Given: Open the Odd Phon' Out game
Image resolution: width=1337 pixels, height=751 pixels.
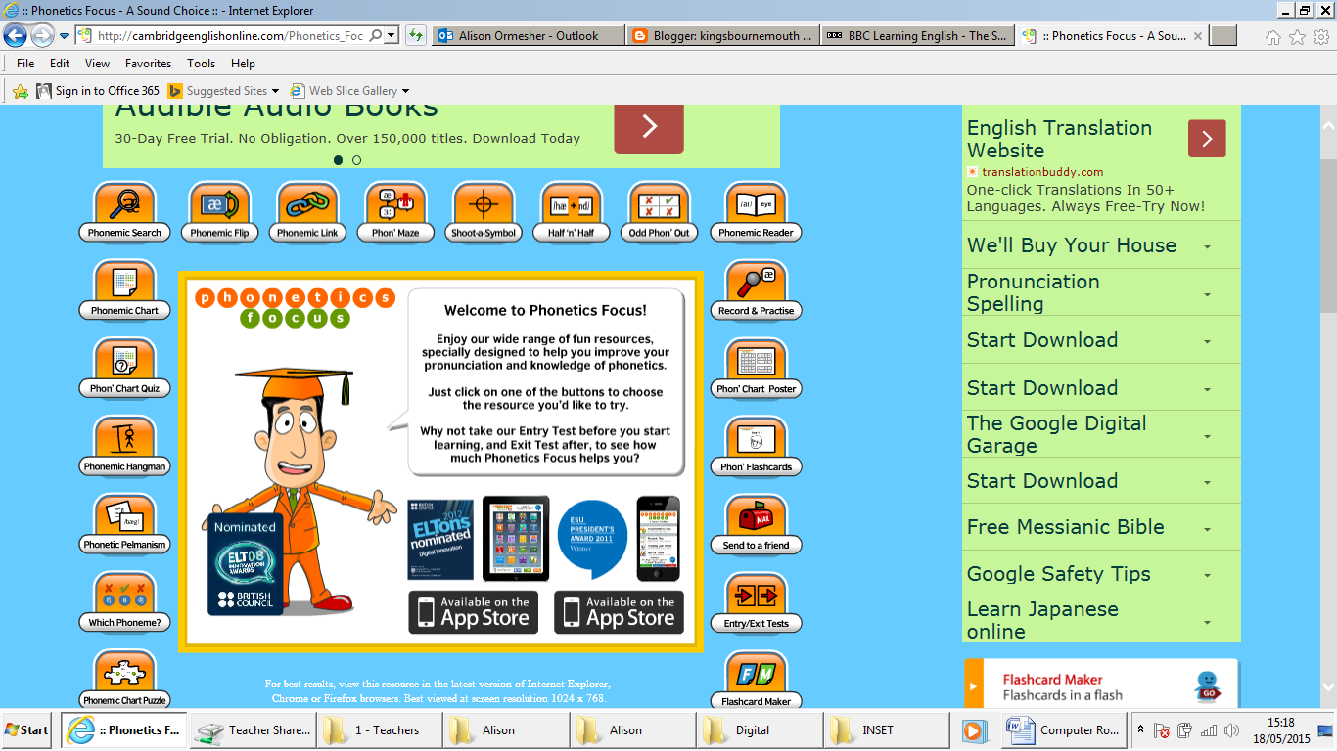Looking at the screenshot, I should [x=659, y=212].
